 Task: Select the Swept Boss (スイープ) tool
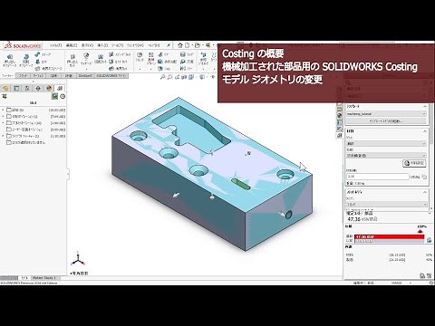click(x=43, y=54)
